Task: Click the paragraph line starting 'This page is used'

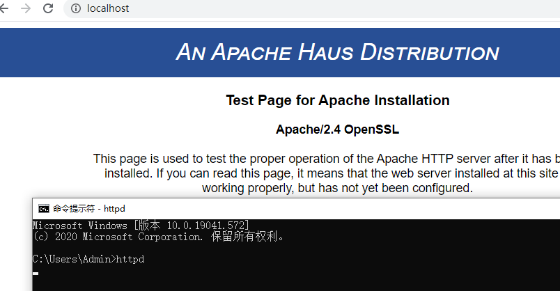Action: click(x=327, y=159)
